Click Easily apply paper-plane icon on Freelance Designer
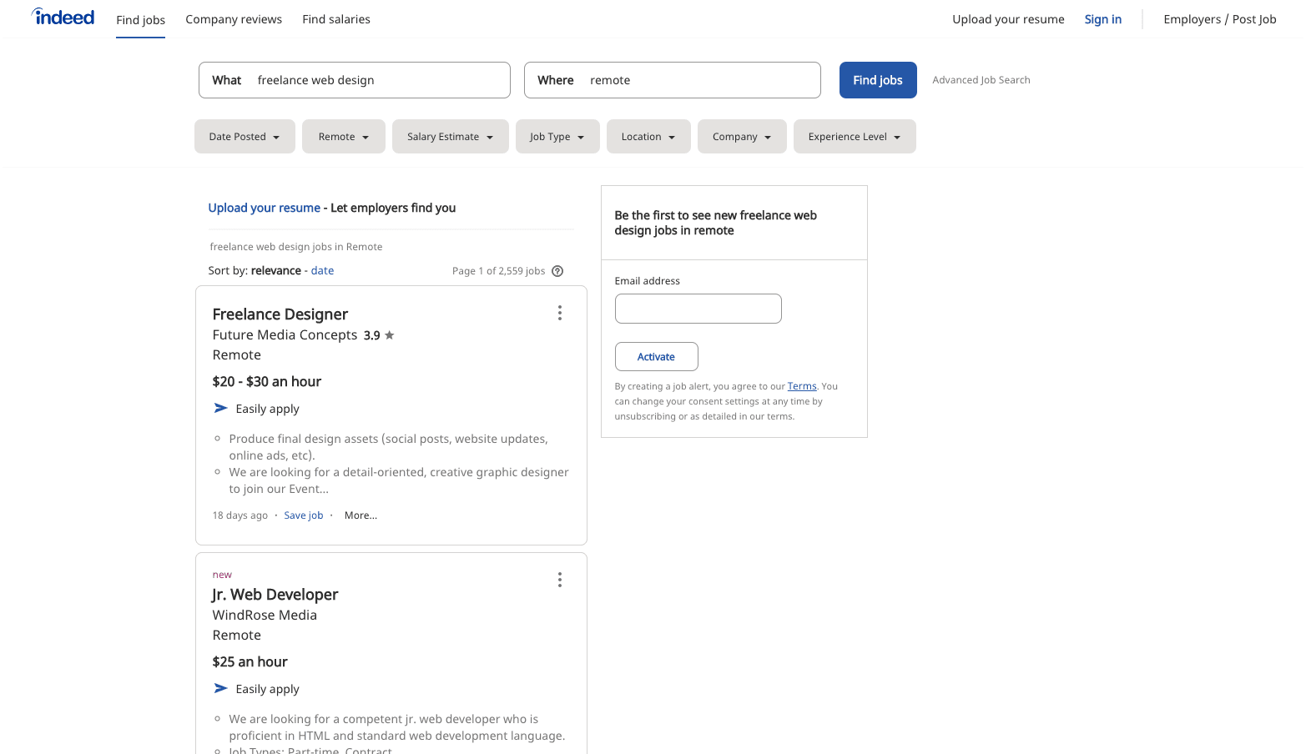Image resolution: width=1306 pixels, height=754 pixels. click(x=220, y=408)
